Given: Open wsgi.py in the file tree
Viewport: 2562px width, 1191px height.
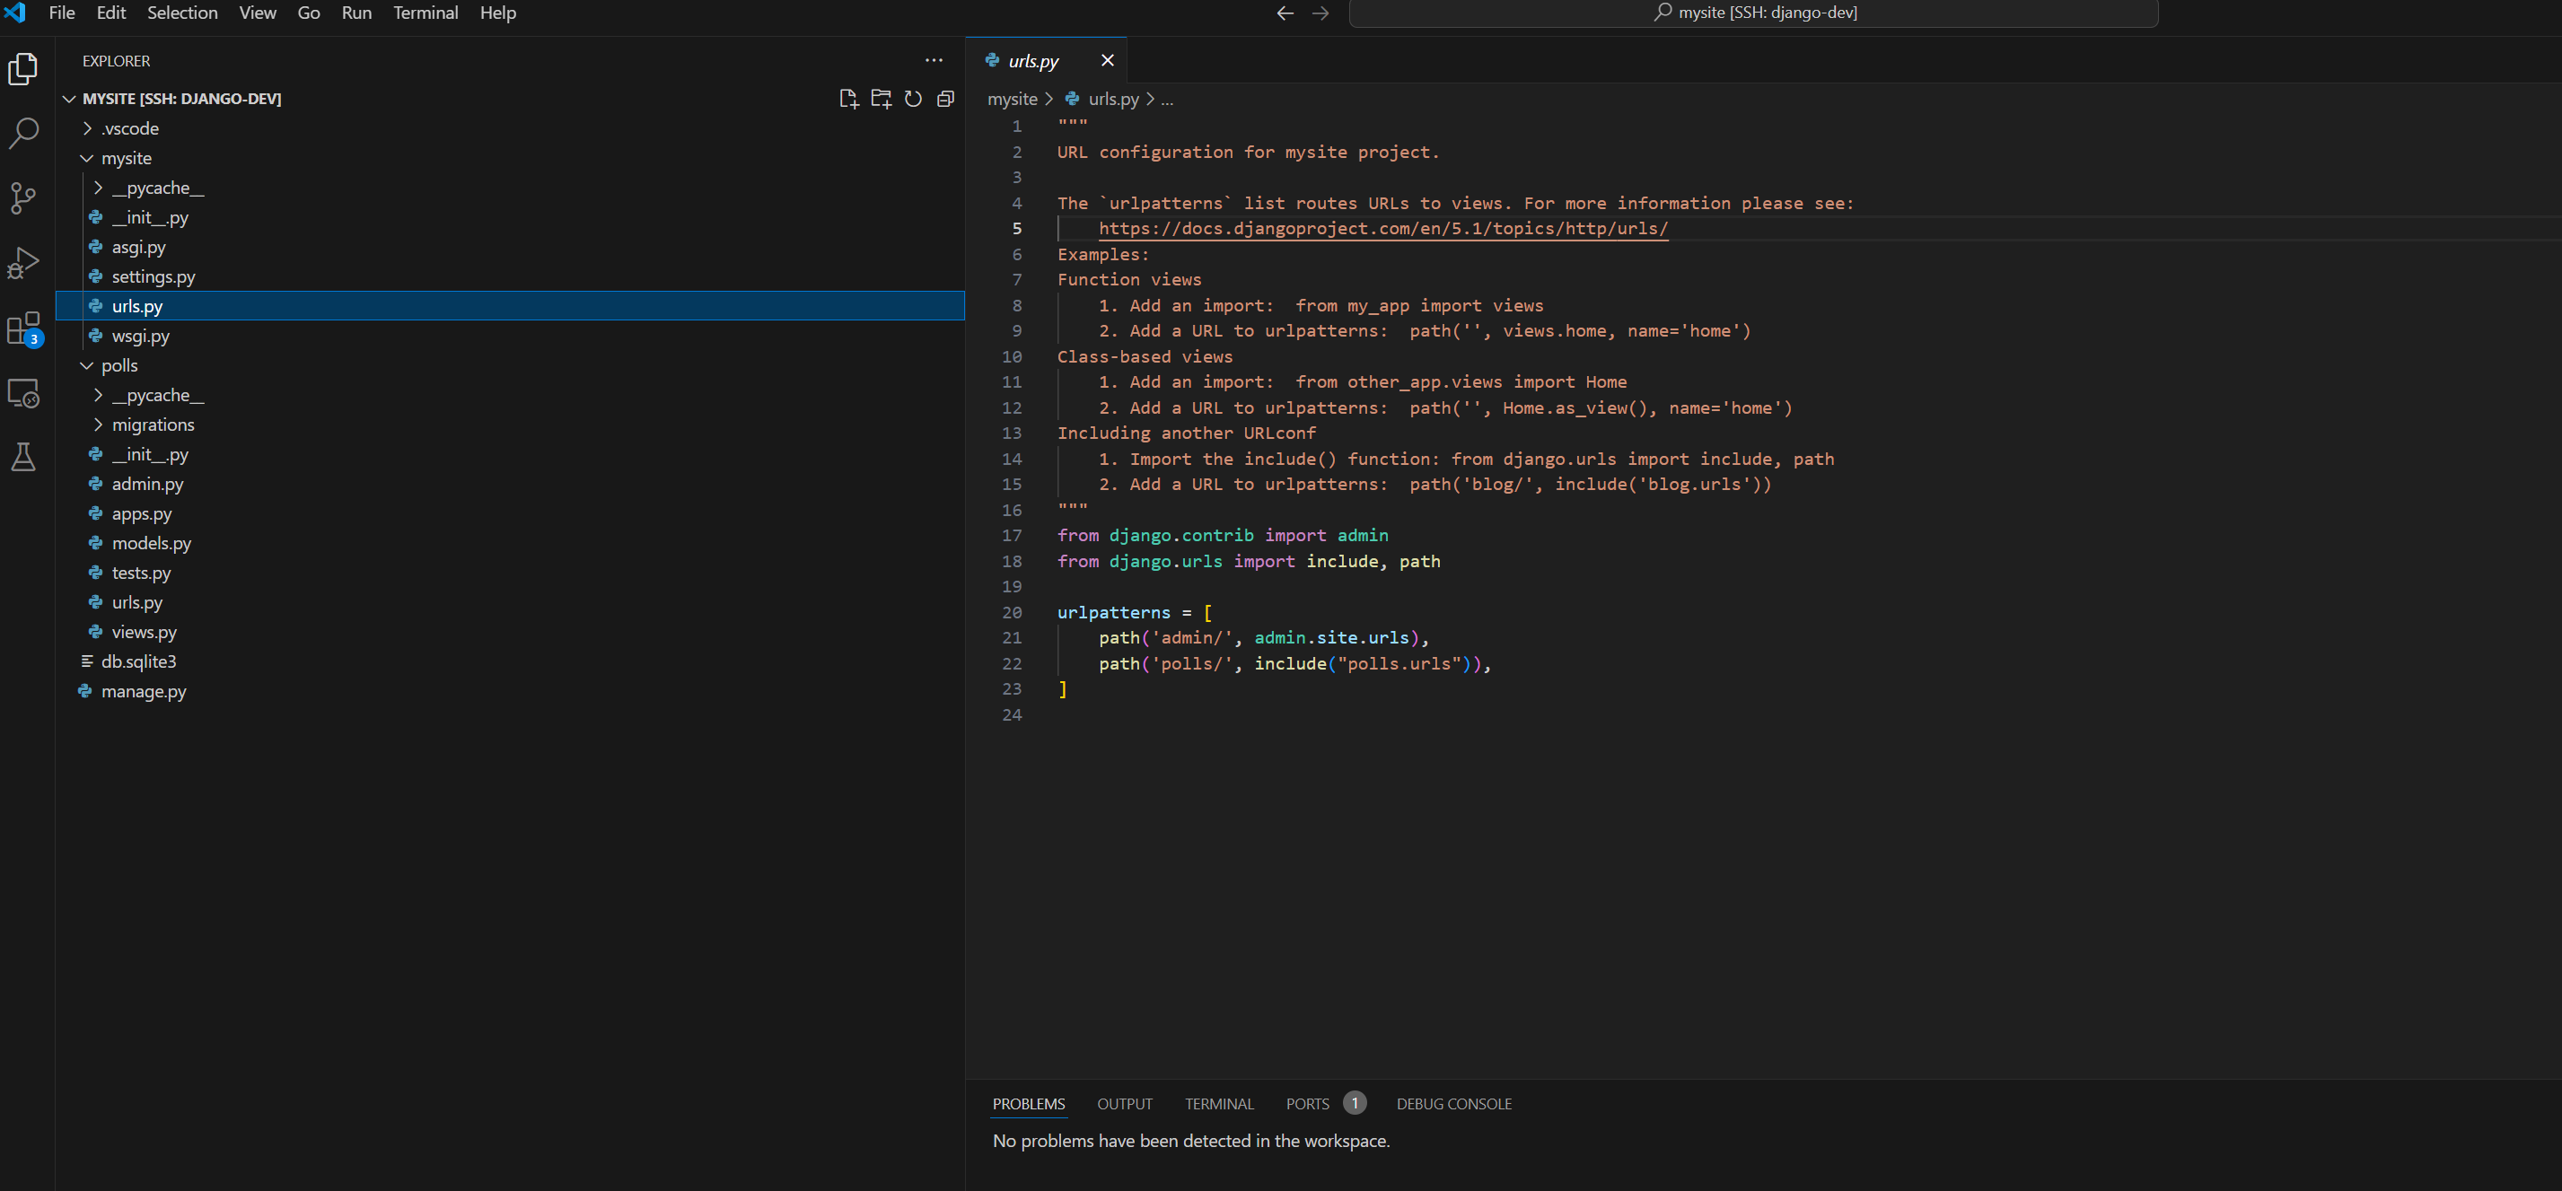Looking at the screenshot, I should coord(510,336).
